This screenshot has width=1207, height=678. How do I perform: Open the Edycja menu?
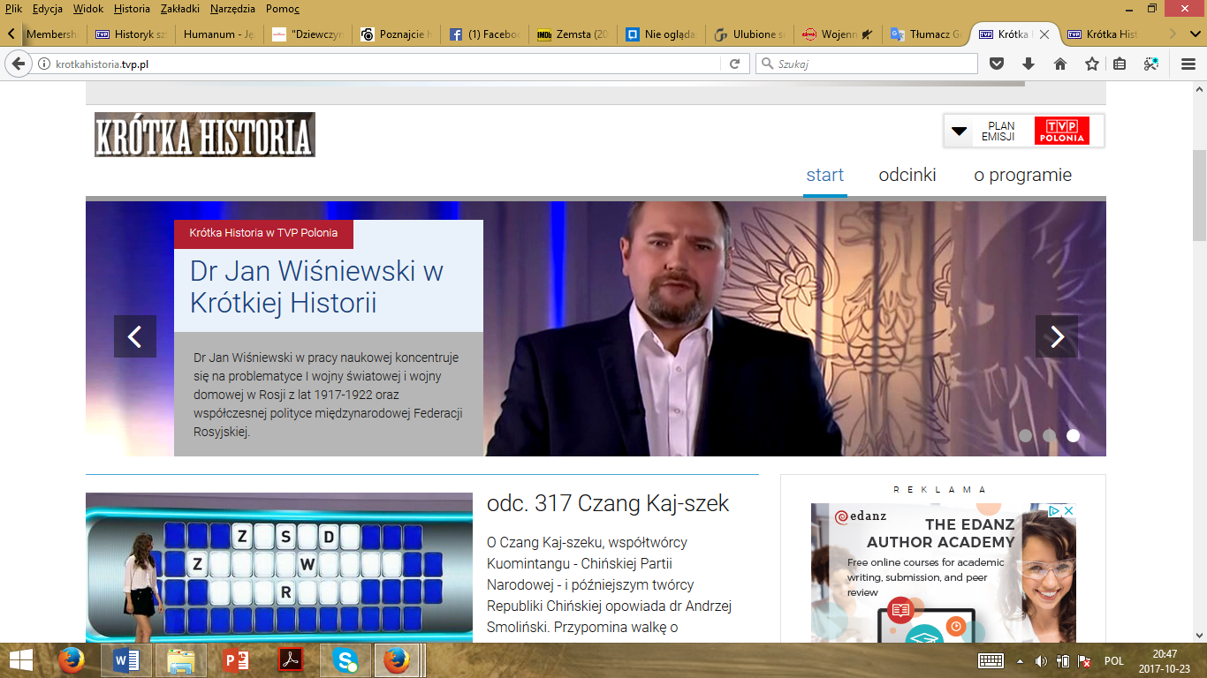pos(47,9)
